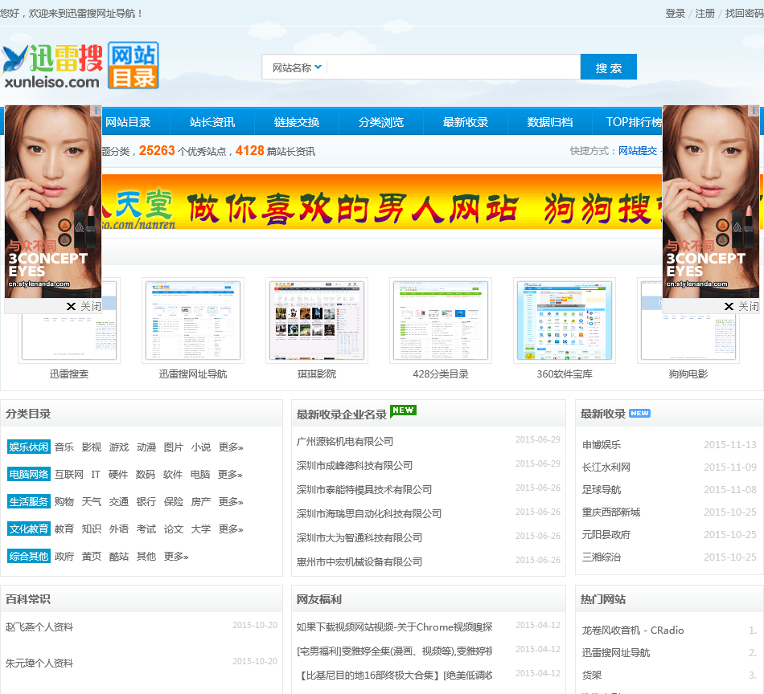Open the 申博娱乐 listing
764x694 pixels.
[x=602, y=444]
